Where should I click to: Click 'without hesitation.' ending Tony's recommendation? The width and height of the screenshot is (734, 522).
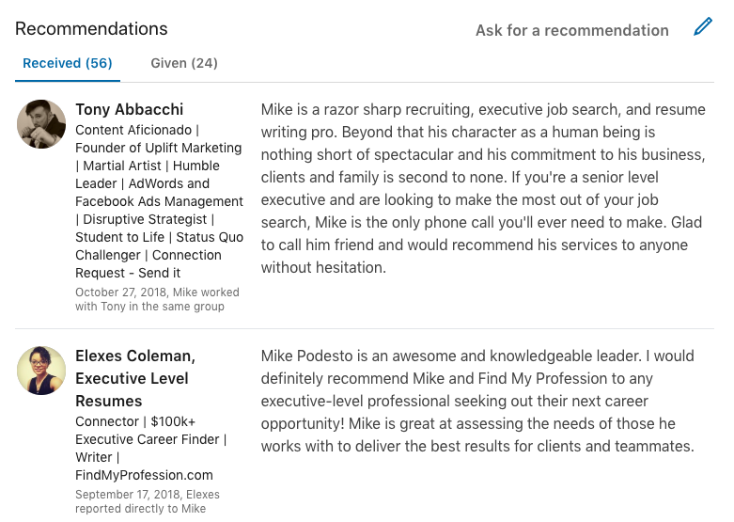point(323,267)
